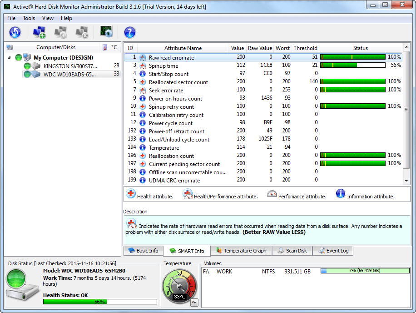The height and width of the screenshot is (313, 416).
Task: Switch to the Scan Disk tab
Action: click(293, 251)
